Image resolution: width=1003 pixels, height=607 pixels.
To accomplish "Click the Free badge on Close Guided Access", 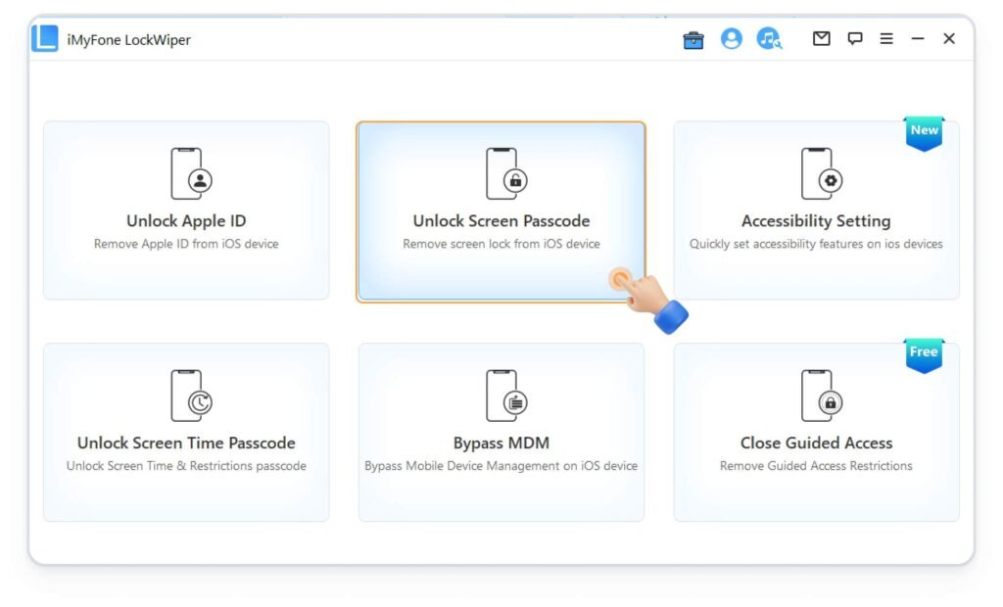I will click(925, 355).
